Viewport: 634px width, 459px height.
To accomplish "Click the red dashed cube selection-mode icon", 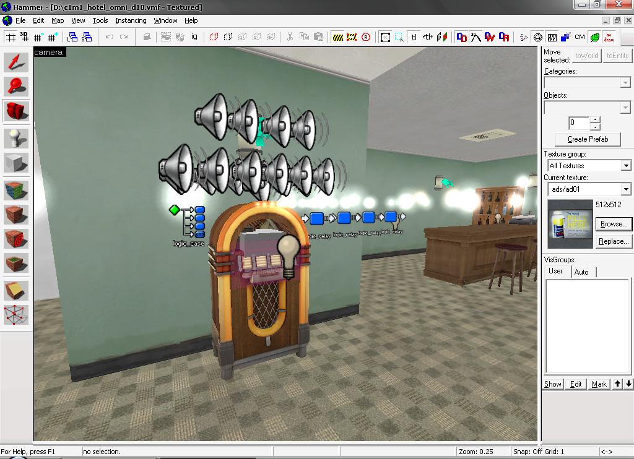I will 214,37.
